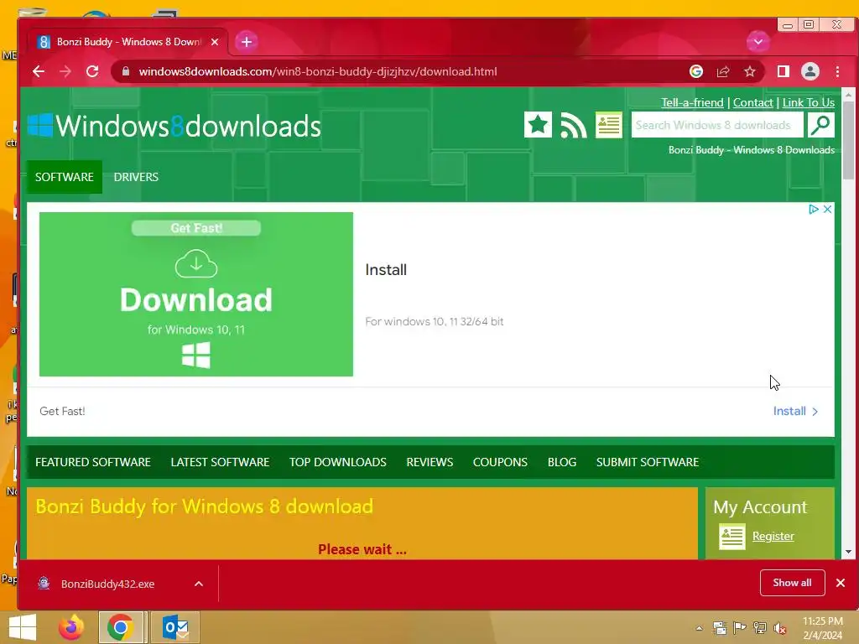Open Chrome's three-dot menu
This screenshot has height=644, width=859.
pyautogui.click(x=837, y=71)
